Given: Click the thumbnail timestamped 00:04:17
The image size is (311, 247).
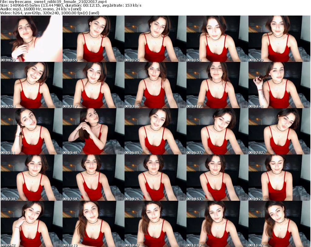Looking at the screenshot, I should pos(217,85).
